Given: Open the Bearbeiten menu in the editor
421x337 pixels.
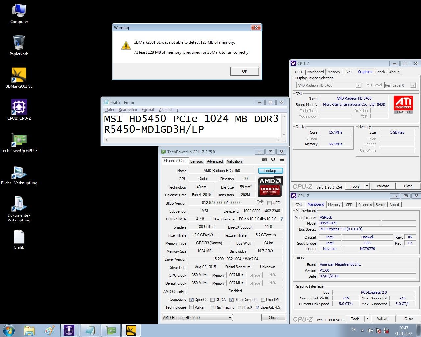Looking at the screenshot, I should click(x=128, y=110).
